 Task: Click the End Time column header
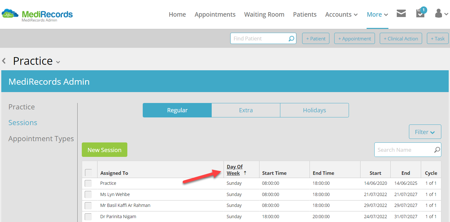coord(323,173)
